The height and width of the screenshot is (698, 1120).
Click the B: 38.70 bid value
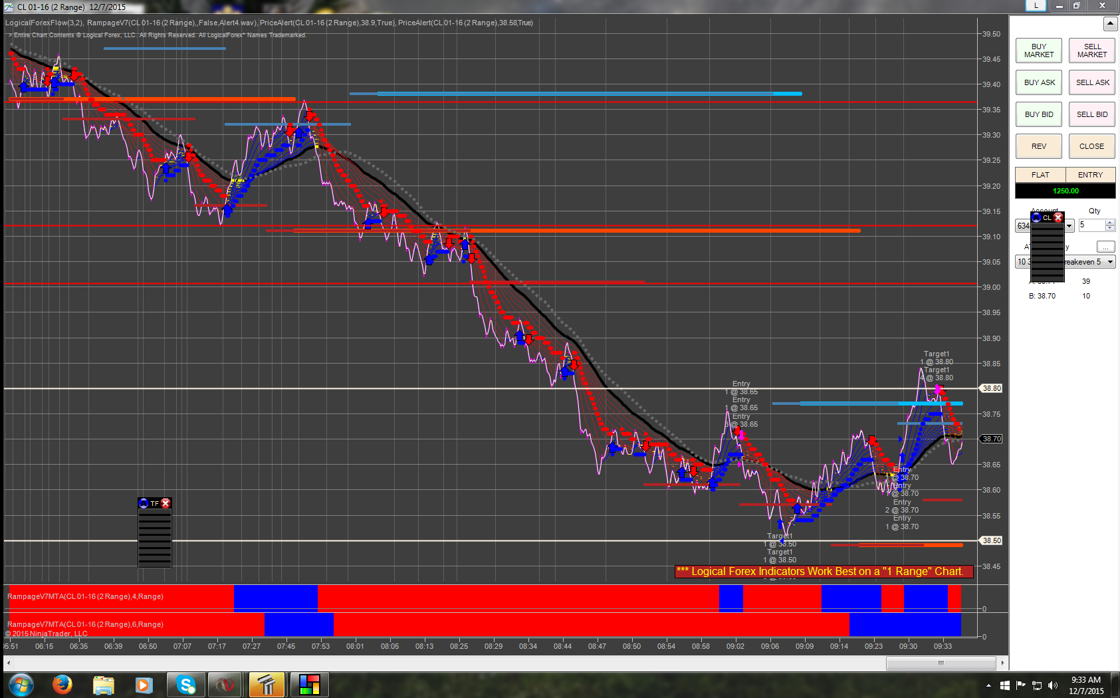click(x=1042, y=296)
